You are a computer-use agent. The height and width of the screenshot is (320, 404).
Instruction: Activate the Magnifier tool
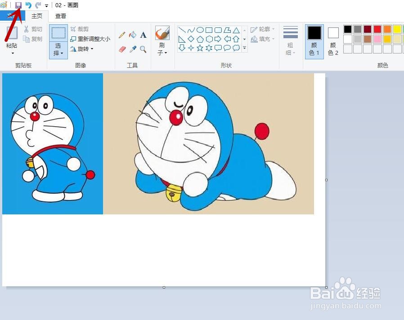click(143, 48)
